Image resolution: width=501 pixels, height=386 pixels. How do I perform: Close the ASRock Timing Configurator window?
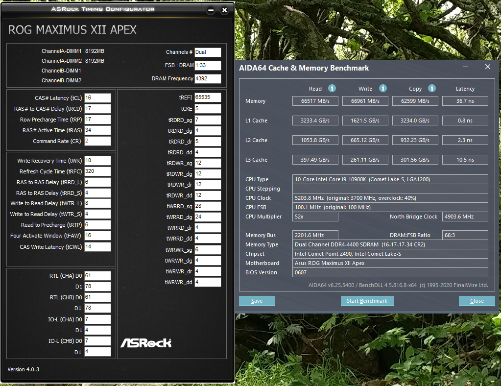pyautogui.click(x=225, y=10)
